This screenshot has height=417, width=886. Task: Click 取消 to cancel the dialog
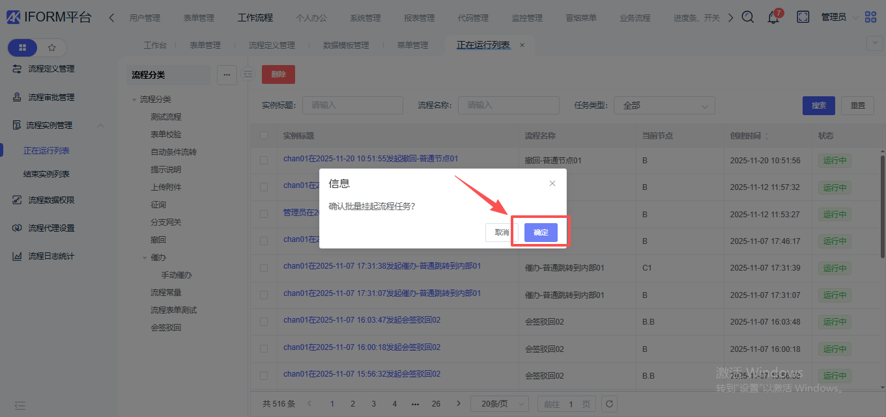tap(502, 232)
